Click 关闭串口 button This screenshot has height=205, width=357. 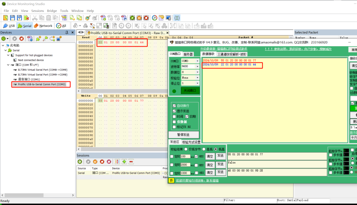pyautogui.click(x=190, y=90)
